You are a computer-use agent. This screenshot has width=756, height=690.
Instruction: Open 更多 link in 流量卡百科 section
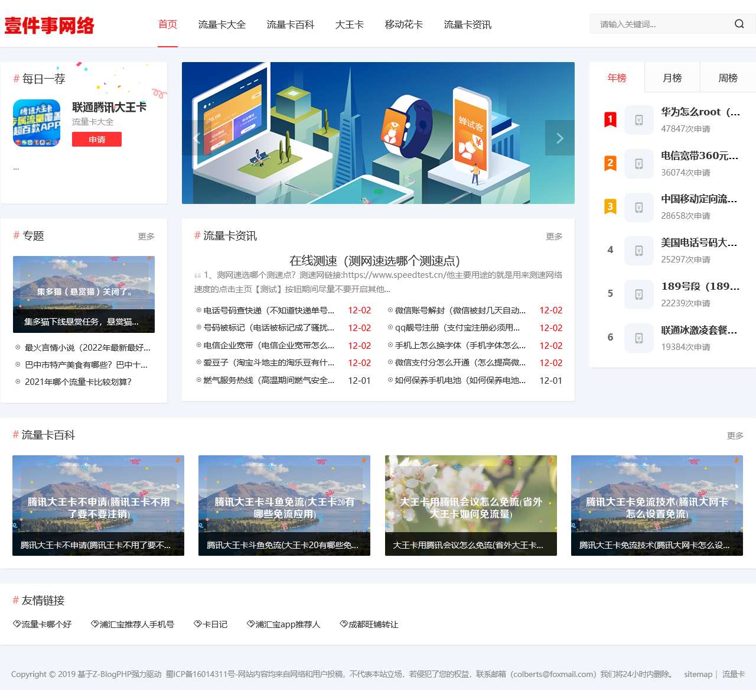[x=735, y=435]
